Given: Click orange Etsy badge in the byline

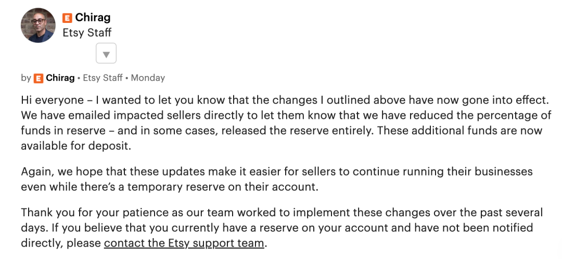Looking at the screenshot, I should [39, 78].
